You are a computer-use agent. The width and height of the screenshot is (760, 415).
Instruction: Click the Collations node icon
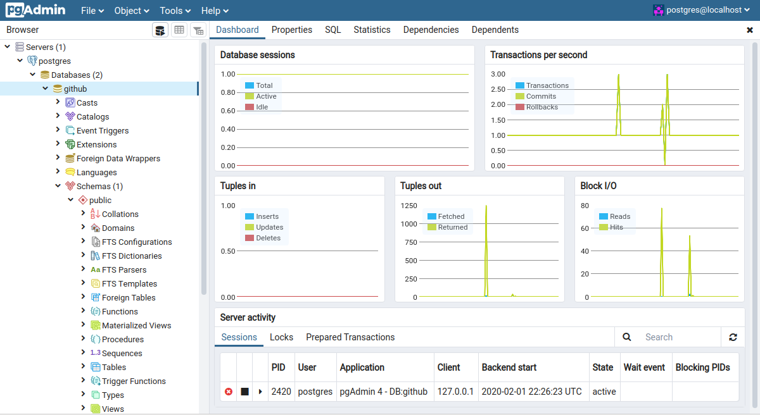pos(96,214)
